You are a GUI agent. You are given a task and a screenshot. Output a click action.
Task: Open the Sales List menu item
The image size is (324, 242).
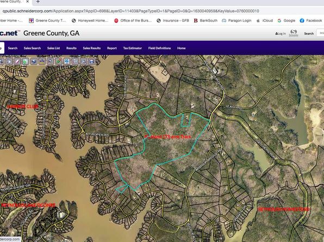point(53,48)
